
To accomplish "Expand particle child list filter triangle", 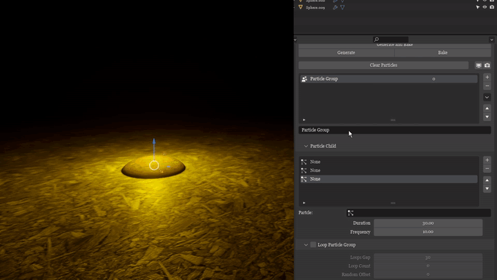I will [x=304, y=203].
